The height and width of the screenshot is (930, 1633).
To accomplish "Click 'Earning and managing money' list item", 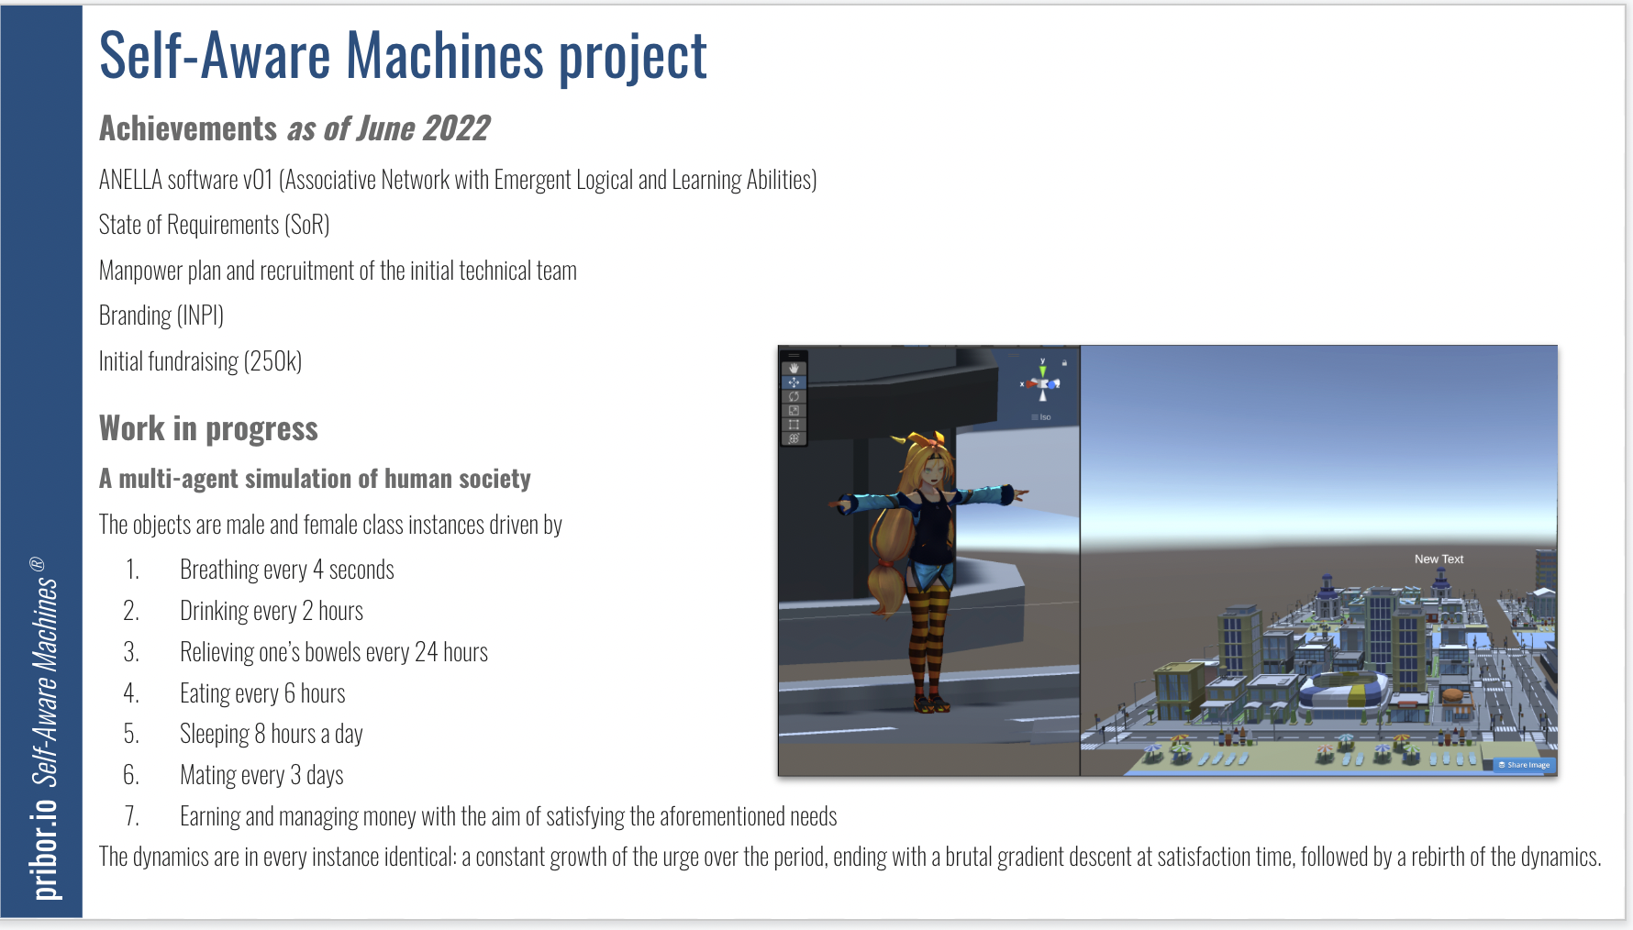I will coord(508,816).
